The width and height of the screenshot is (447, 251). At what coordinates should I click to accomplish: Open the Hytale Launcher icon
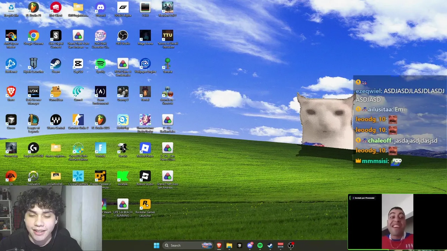pos(34,66)
